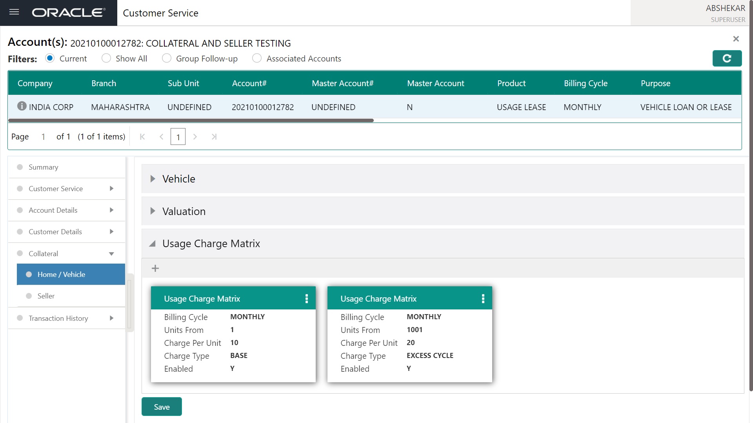This screenshot has height=423, width=753.
Task: Expand the Vehicle section
Action: click(x=153, y=179)
